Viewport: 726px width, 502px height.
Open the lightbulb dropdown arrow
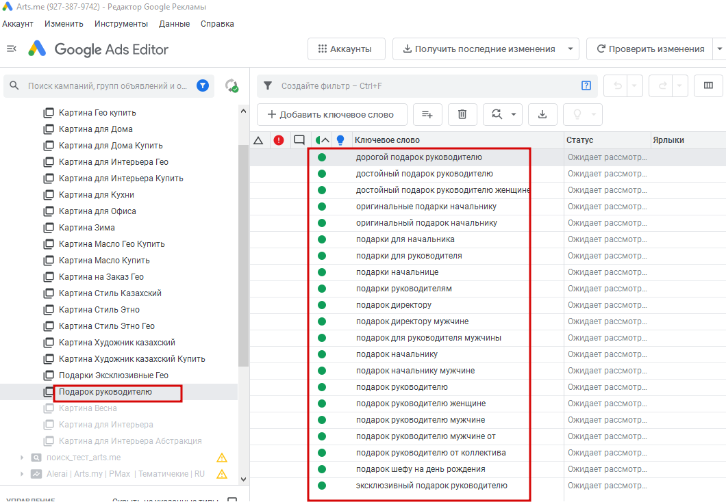pyautogui.click(x=594, y=114)
